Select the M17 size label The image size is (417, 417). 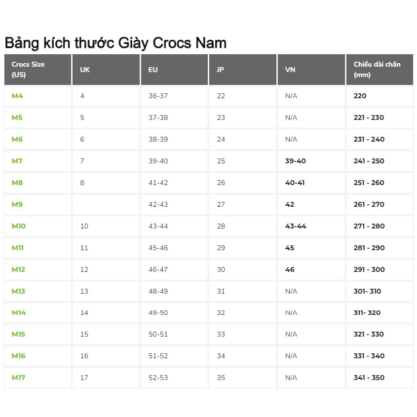(18, 378)
